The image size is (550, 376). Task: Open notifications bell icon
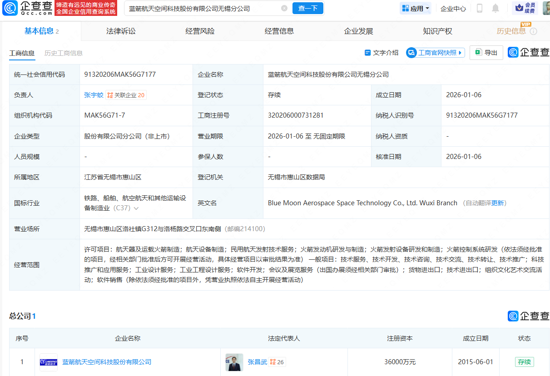click(x=495, y=8)
